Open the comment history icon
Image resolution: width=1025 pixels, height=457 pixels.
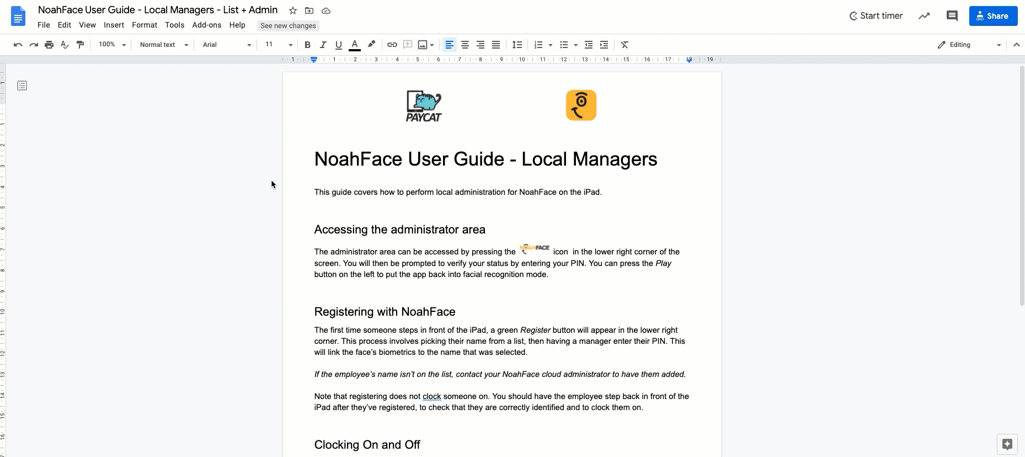coord(952,16)
